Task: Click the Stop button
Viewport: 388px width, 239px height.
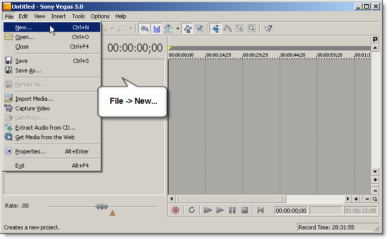Action: 244,210
